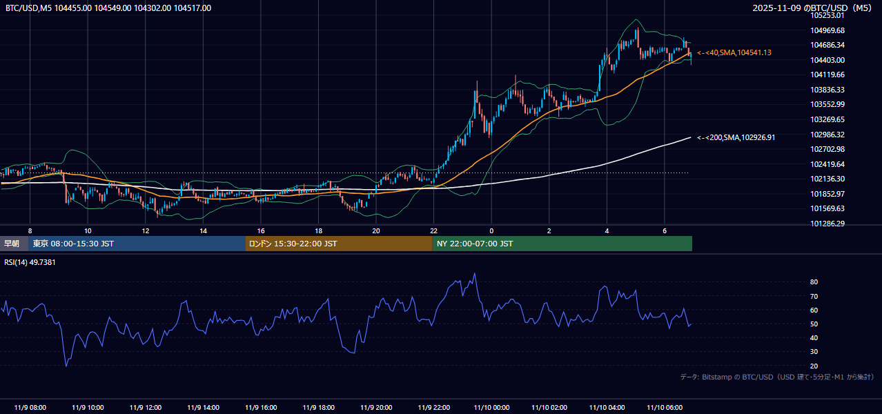Click the bottom time label 11/9 16:00
The image size is (882, 414).
pos(261,408)
